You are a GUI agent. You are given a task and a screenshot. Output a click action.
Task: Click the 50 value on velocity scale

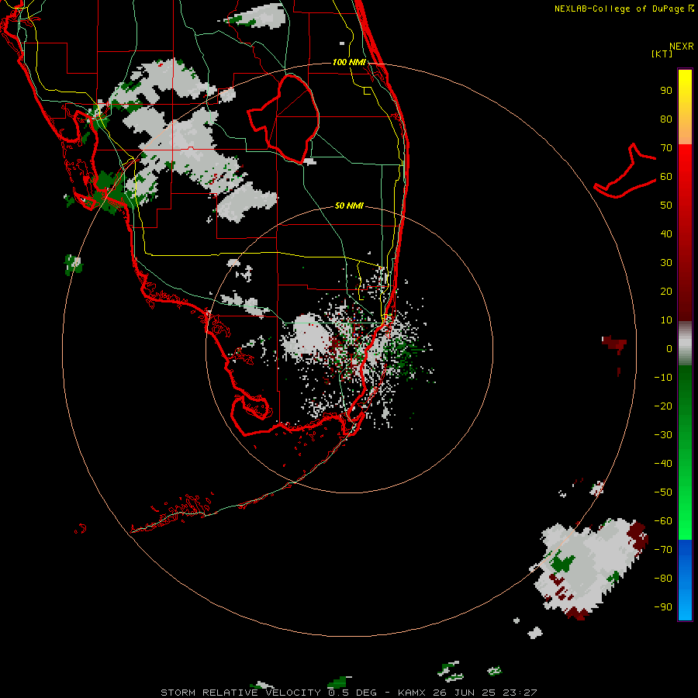(666, 206)
